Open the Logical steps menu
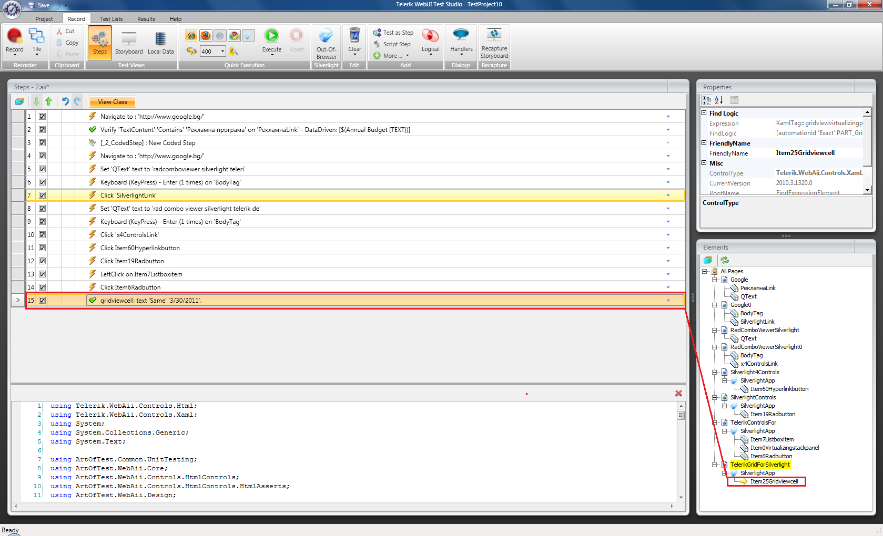 coord(430,42)
